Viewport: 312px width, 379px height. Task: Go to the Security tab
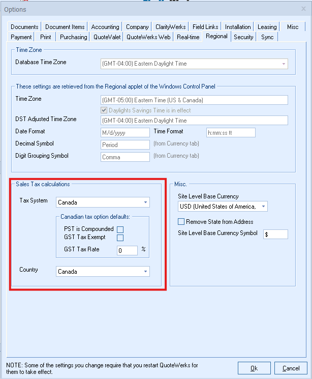243,37
